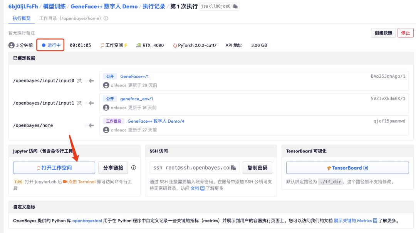Navigate to 模型训练 breadcrumb
This screenshot has width=416, height=233.
(54, 7)
